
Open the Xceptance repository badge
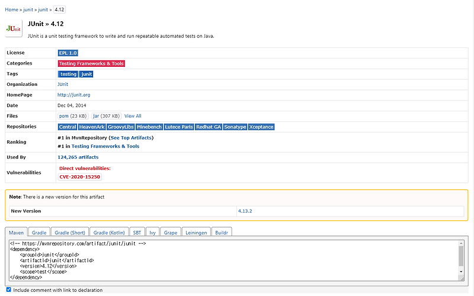(x=261, y=127)
